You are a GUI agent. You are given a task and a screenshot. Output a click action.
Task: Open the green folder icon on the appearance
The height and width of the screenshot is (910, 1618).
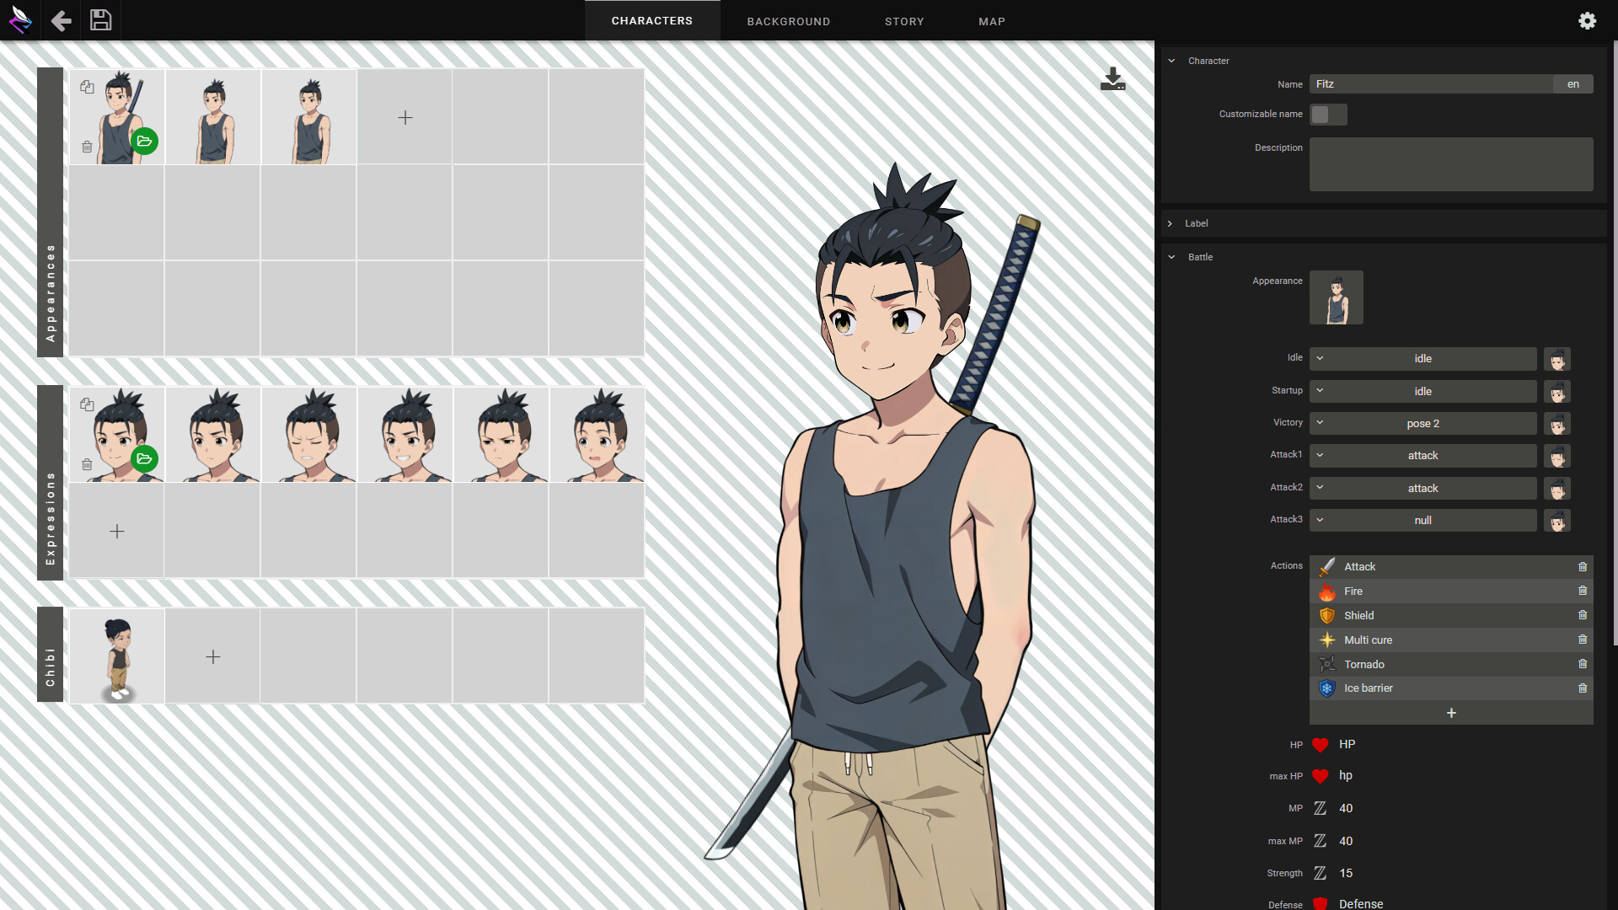144,142
